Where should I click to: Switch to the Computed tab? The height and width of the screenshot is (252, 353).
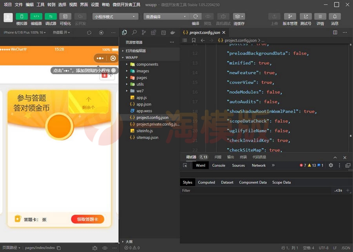[x=206, y=183]
